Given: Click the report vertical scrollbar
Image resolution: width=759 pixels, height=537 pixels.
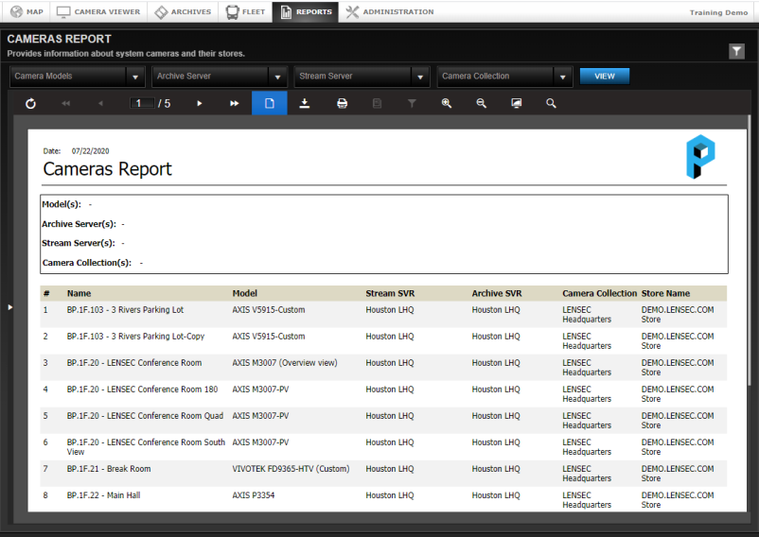Looking at the screenshot, I should click(749, 250).
